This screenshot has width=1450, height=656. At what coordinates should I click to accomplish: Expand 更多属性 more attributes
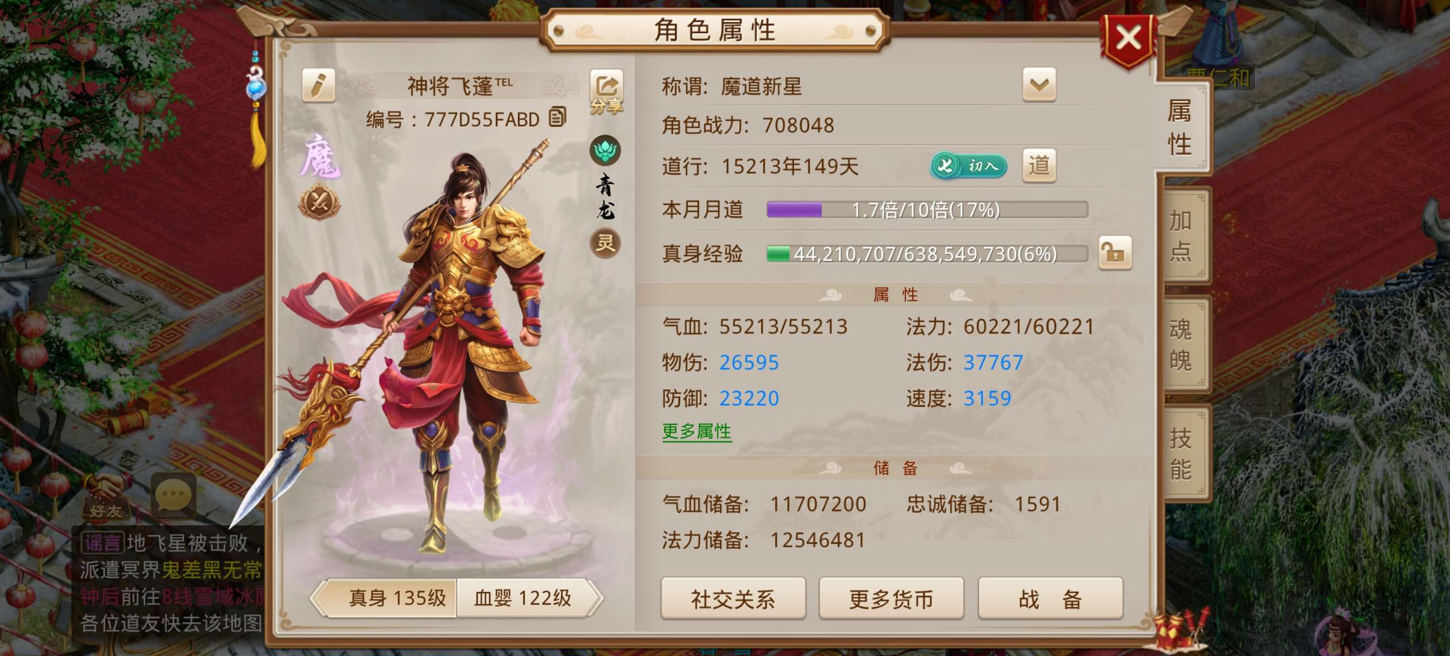click(x=697, y=431)
